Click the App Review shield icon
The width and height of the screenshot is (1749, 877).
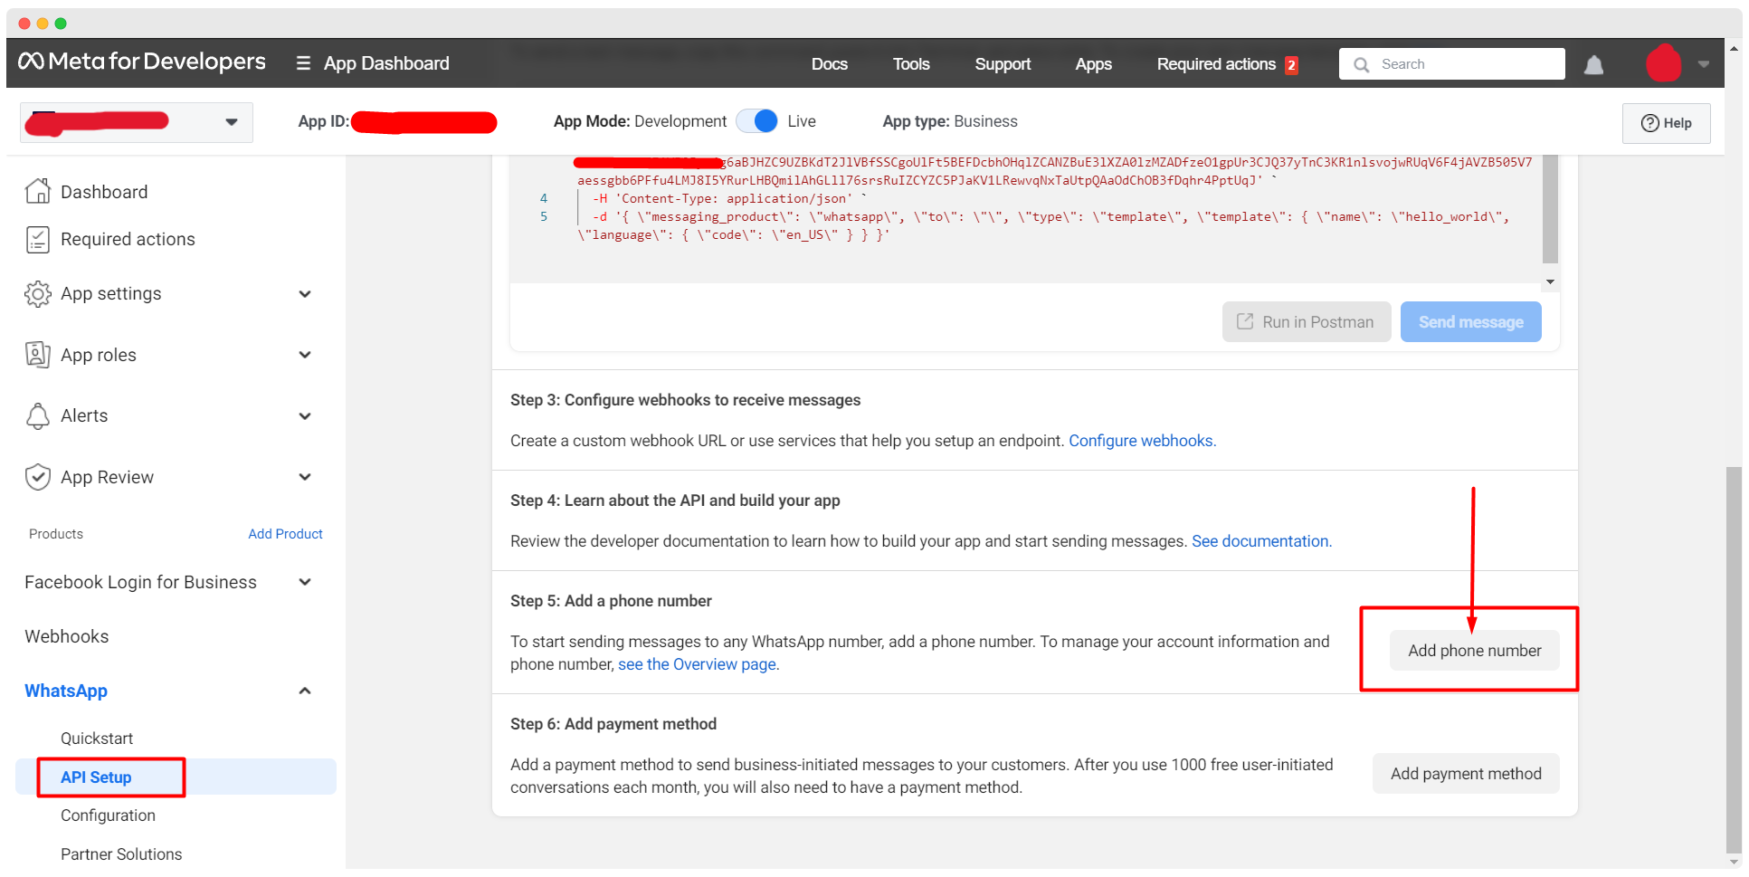coord(37,477)
